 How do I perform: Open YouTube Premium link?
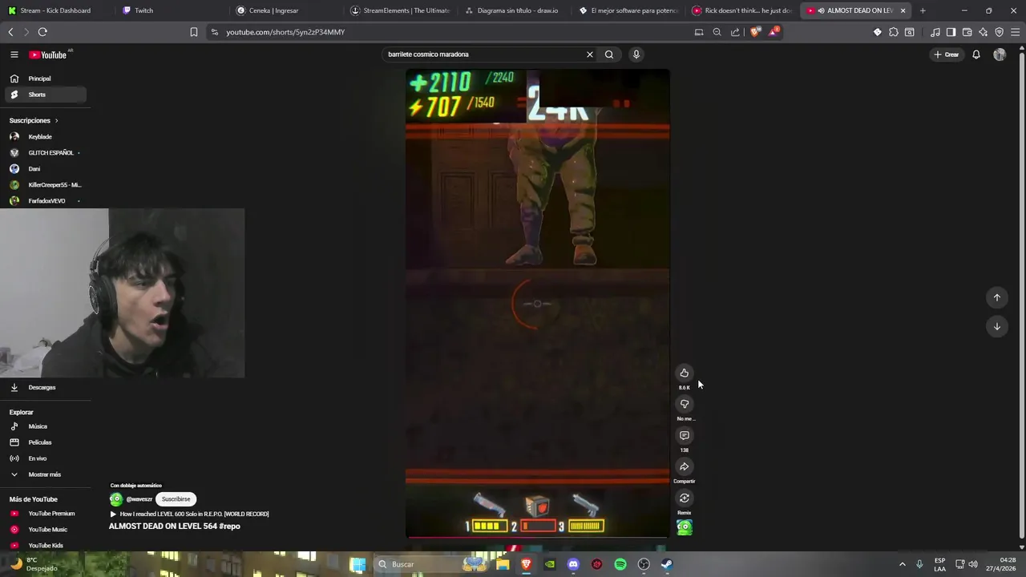pos(46,514)
